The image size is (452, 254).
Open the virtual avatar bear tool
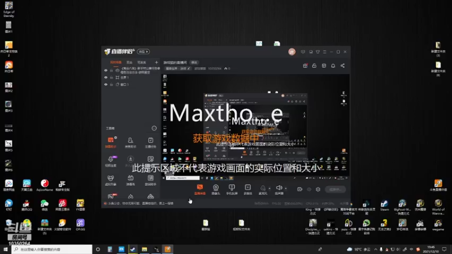click(x=110, y=180)
